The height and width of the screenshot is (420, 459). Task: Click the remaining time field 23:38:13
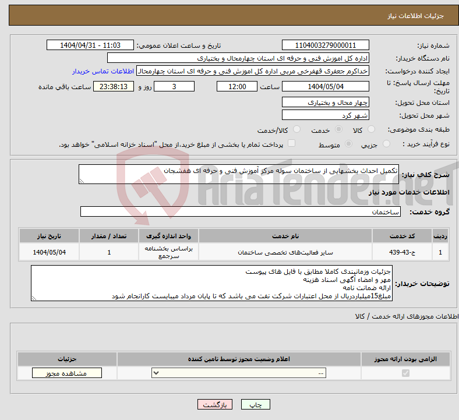point(114,86)
